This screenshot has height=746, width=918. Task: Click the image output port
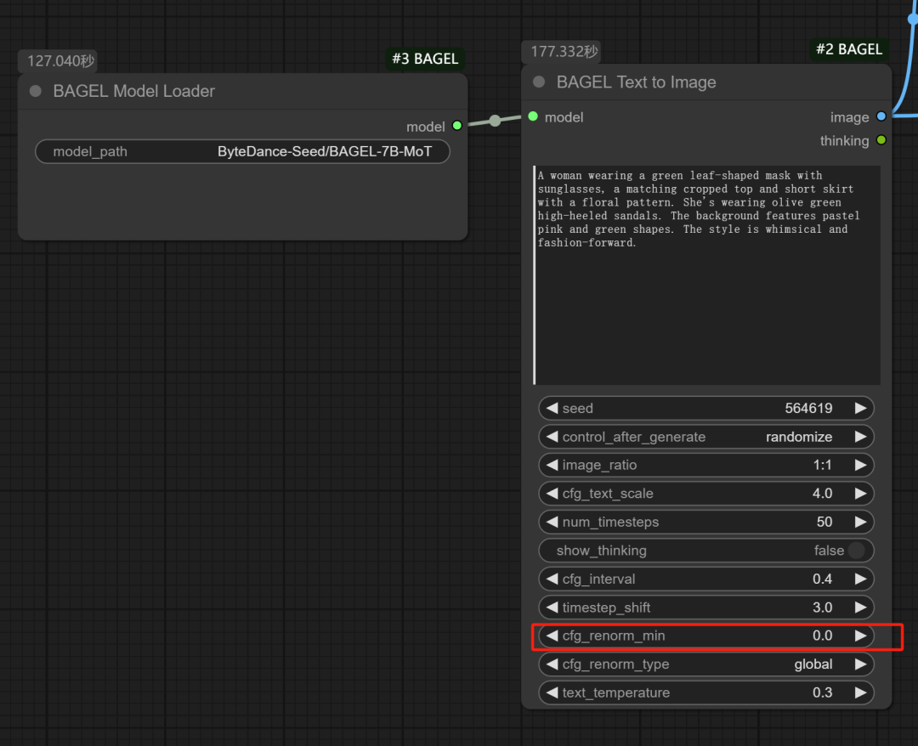(x=881, y=116)
